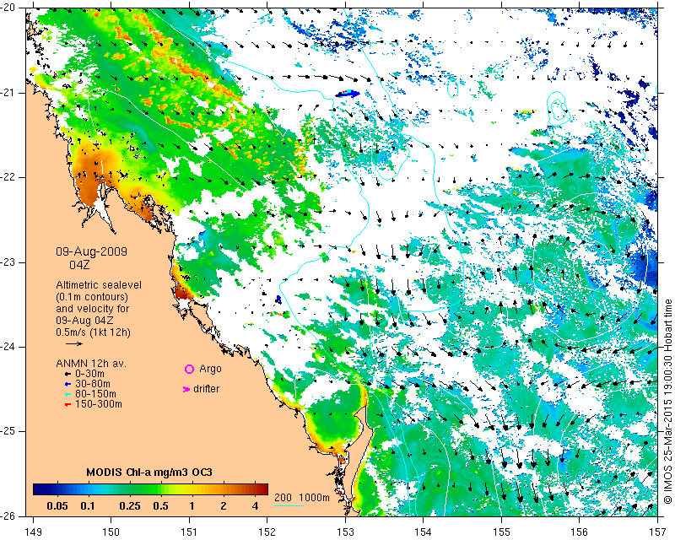Click the 153 longitude axis label
The image size is (675, 540).
click(x=346, y=532)
